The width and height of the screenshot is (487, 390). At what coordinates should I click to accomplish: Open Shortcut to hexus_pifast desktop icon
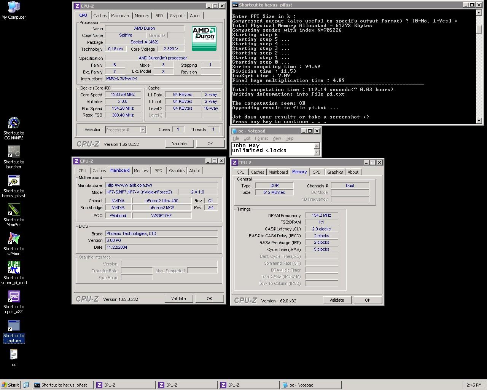point(14,186)
